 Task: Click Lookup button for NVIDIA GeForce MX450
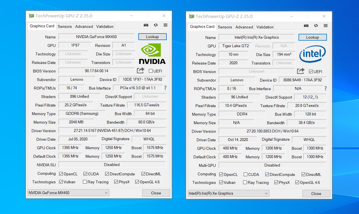point(152,37)
